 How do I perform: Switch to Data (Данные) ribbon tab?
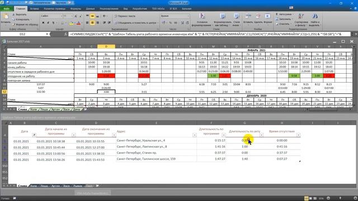[x=90, y=9]
